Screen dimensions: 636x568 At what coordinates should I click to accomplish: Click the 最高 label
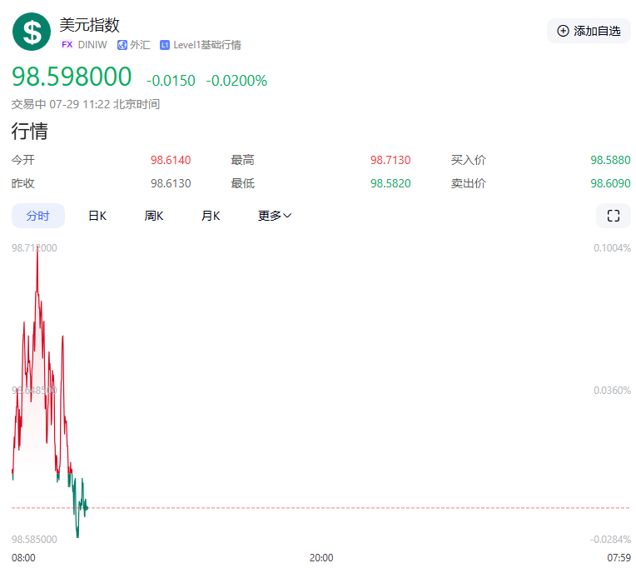[242, 160]
